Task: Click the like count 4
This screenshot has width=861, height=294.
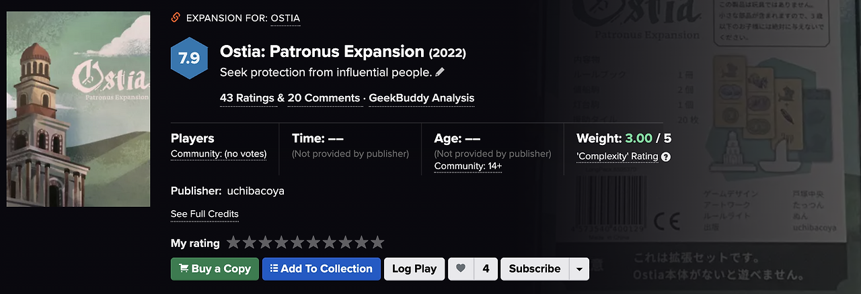Action: (x=486, y=268)
